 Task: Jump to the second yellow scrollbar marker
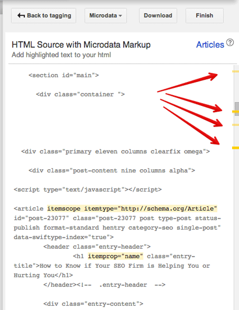235,112
